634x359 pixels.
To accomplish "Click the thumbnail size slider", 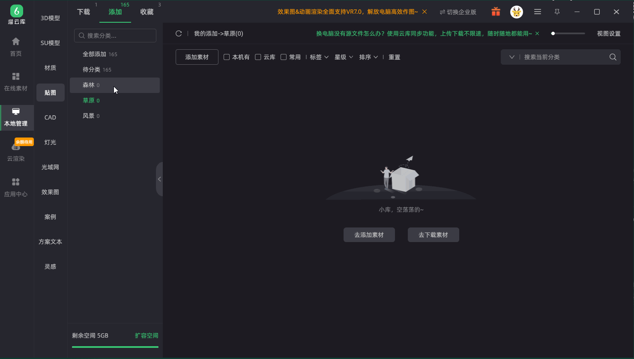I will pos(568,33).
